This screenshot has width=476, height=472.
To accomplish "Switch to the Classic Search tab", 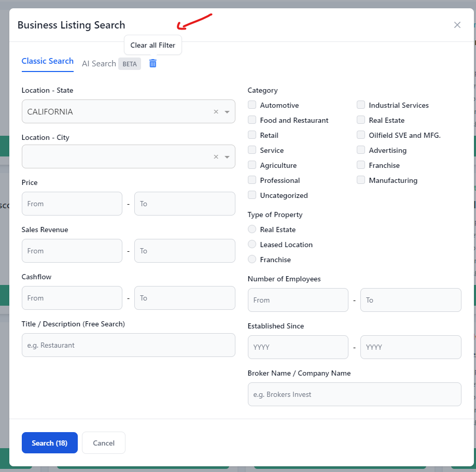I will coord(47,61).
